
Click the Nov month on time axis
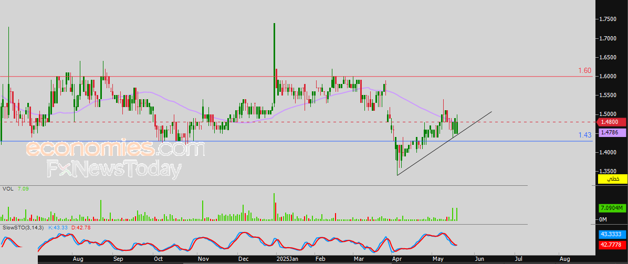click(204, 260)
